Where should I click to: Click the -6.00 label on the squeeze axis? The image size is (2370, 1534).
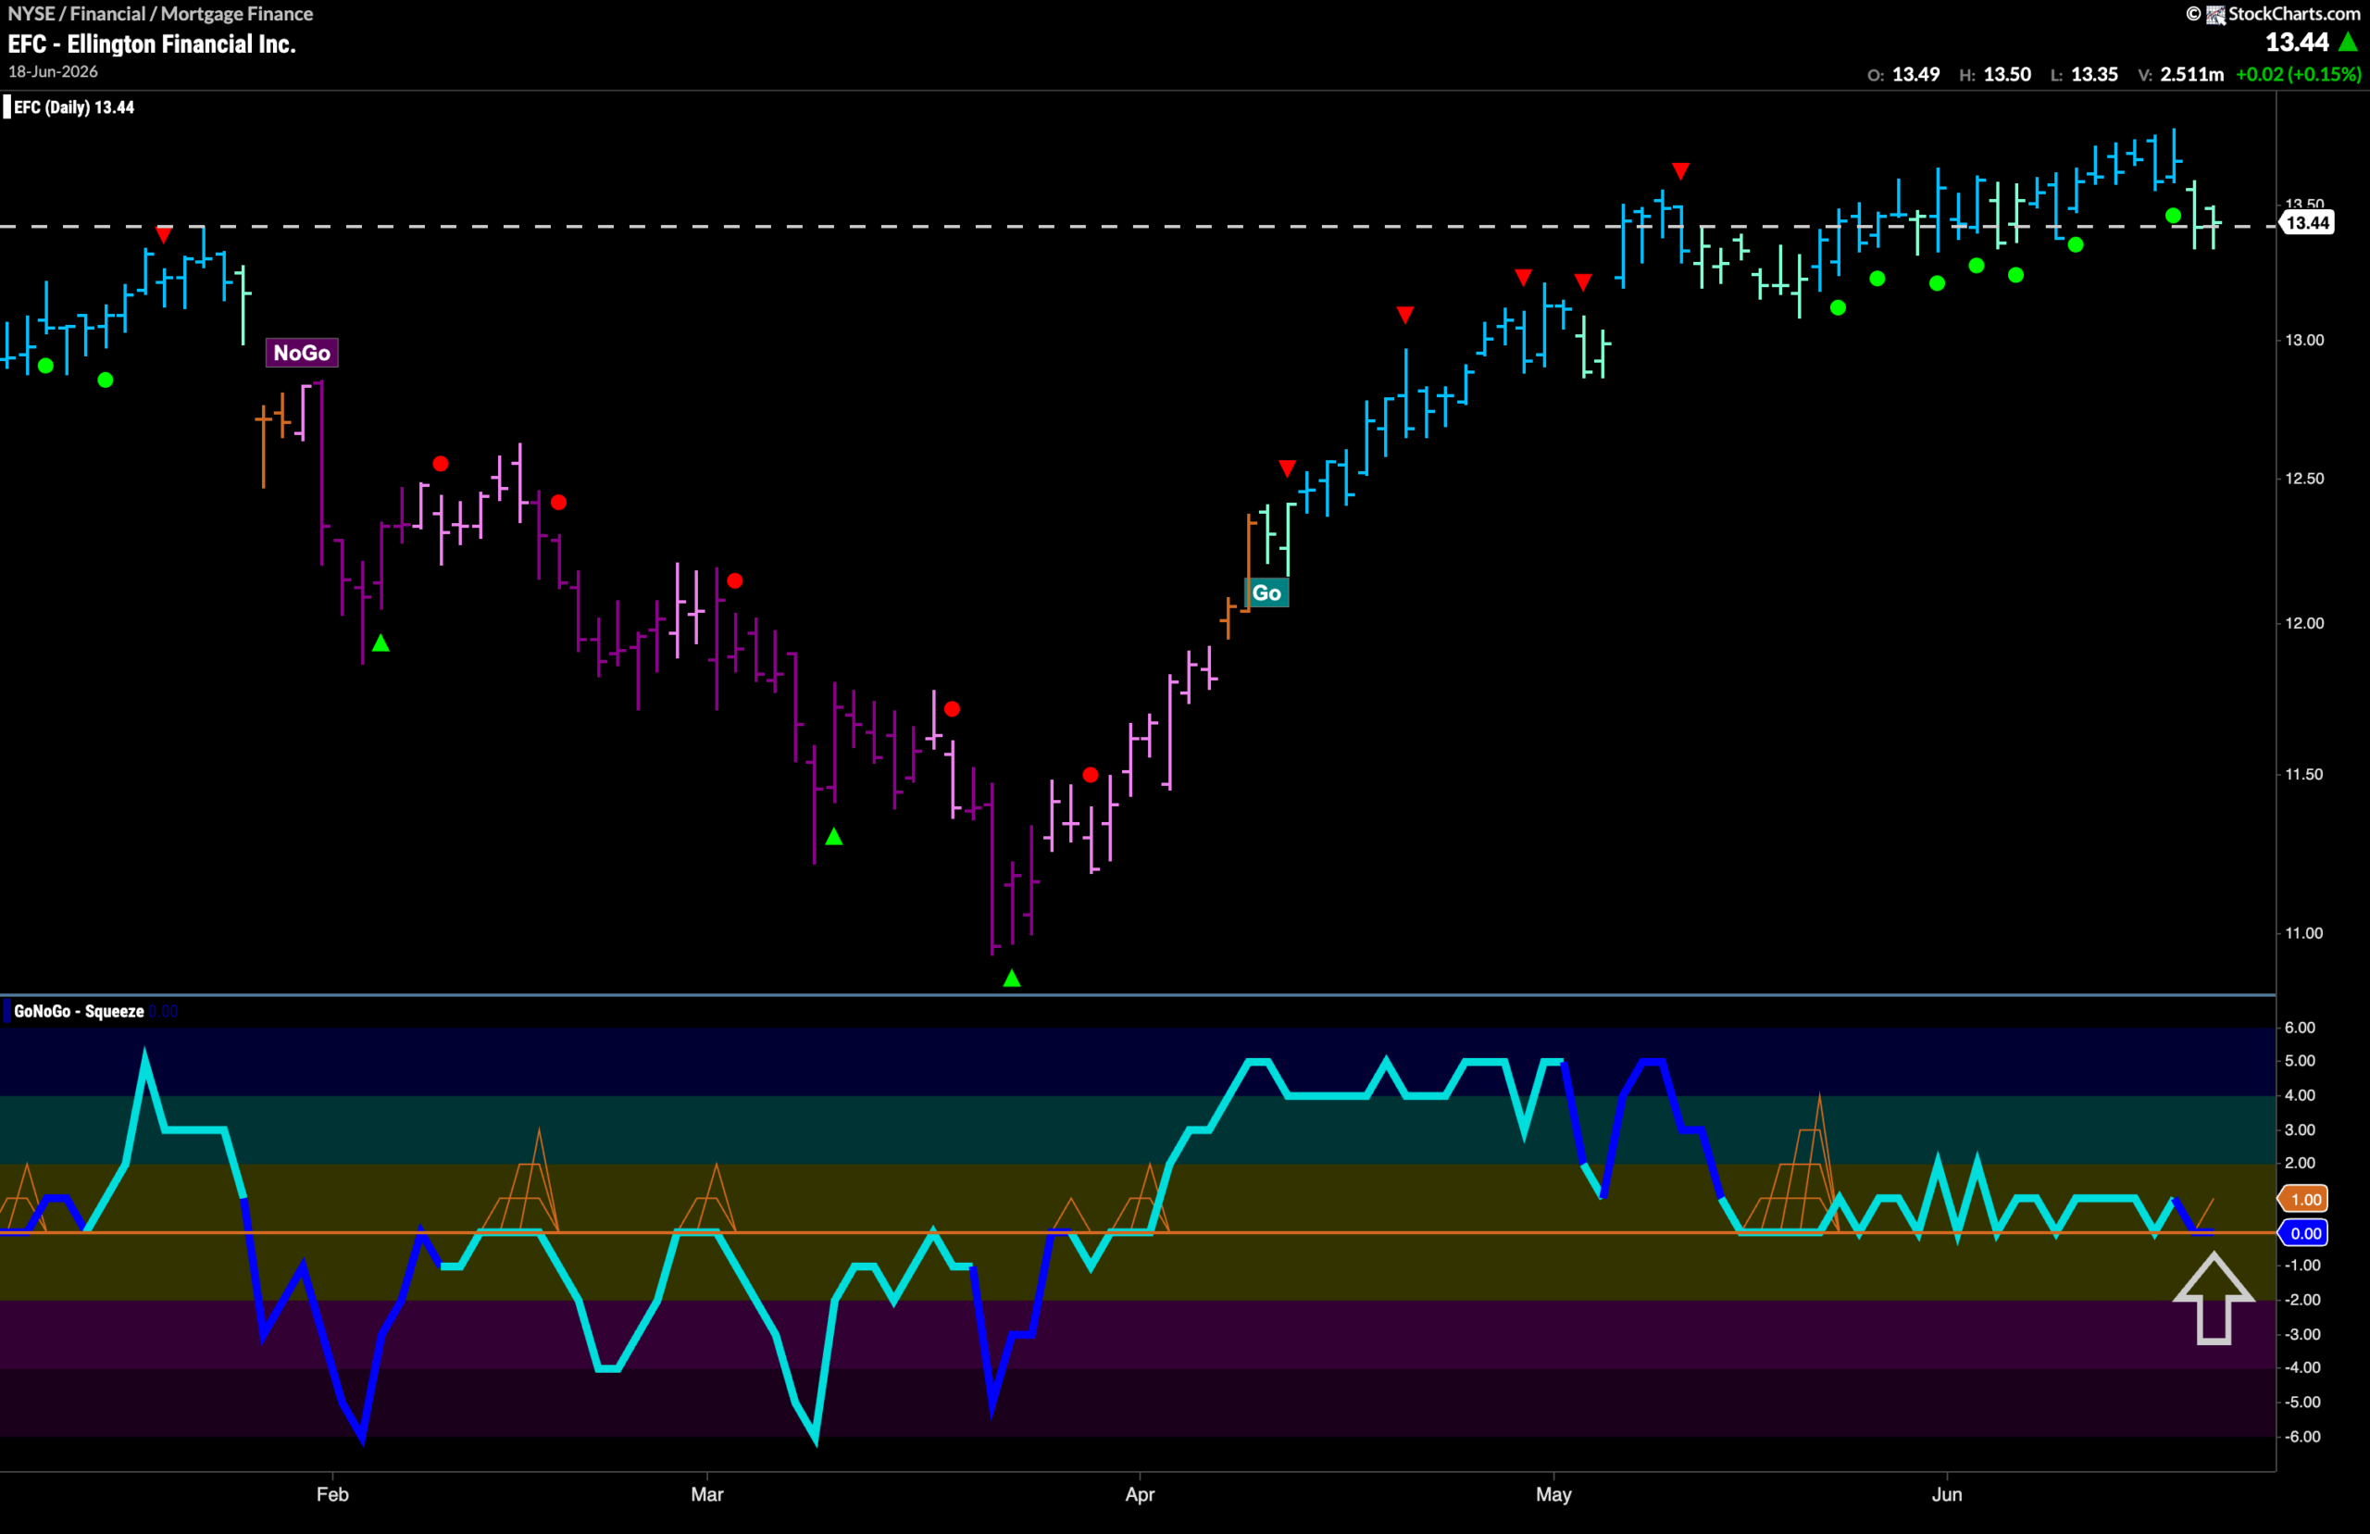point(2302,1437)
